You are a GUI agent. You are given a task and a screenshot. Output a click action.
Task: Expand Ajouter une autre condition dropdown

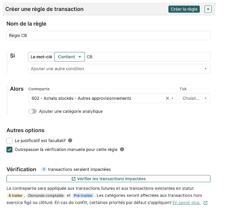[119, 69]
